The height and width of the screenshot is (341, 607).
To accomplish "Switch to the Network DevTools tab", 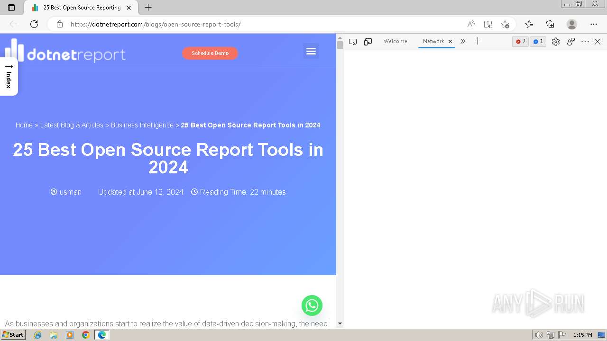I will pos(433,41).
